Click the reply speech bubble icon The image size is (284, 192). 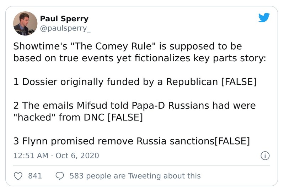[60, 176]
